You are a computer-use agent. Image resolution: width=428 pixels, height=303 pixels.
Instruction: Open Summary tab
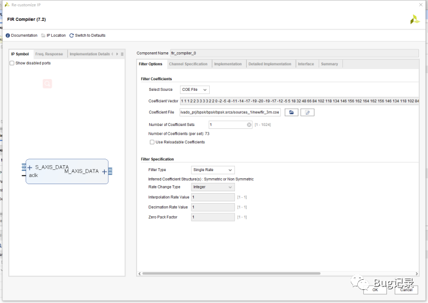tap(329, 64)
